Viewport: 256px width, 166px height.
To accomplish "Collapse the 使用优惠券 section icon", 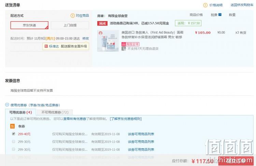I will (x=7, y=105).
